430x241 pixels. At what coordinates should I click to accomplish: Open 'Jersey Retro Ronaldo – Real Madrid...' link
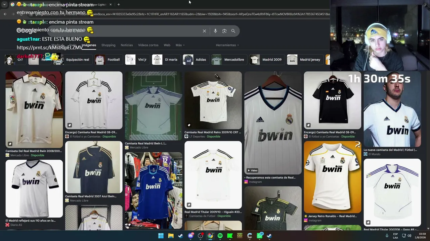pos(330,216)
